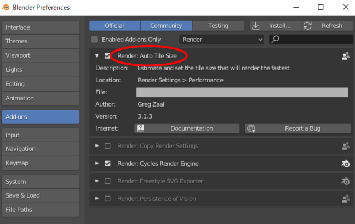Toggle the Testing support level filter
This screenshot has height=224, width=355.
(219, 26)
